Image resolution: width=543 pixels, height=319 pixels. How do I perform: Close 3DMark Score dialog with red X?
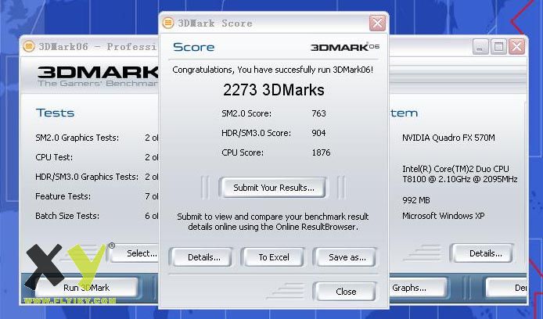click(x=377, y=23)
